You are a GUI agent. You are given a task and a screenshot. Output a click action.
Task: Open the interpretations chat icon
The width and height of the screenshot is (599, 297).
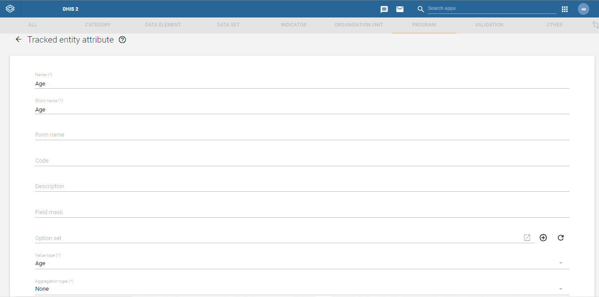point(384,9)
